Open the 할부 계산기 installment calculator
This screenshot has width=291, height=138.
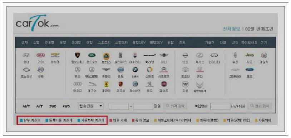tap(30, 121)
